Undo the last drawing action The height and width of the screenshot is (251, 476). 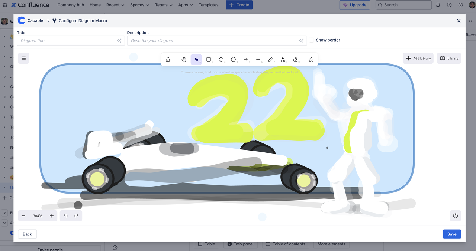pos(65,216)
